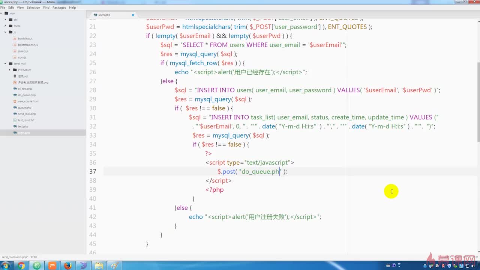Click the .png image file icon
The width and height of the screenshot is (480, 270).
15,82
